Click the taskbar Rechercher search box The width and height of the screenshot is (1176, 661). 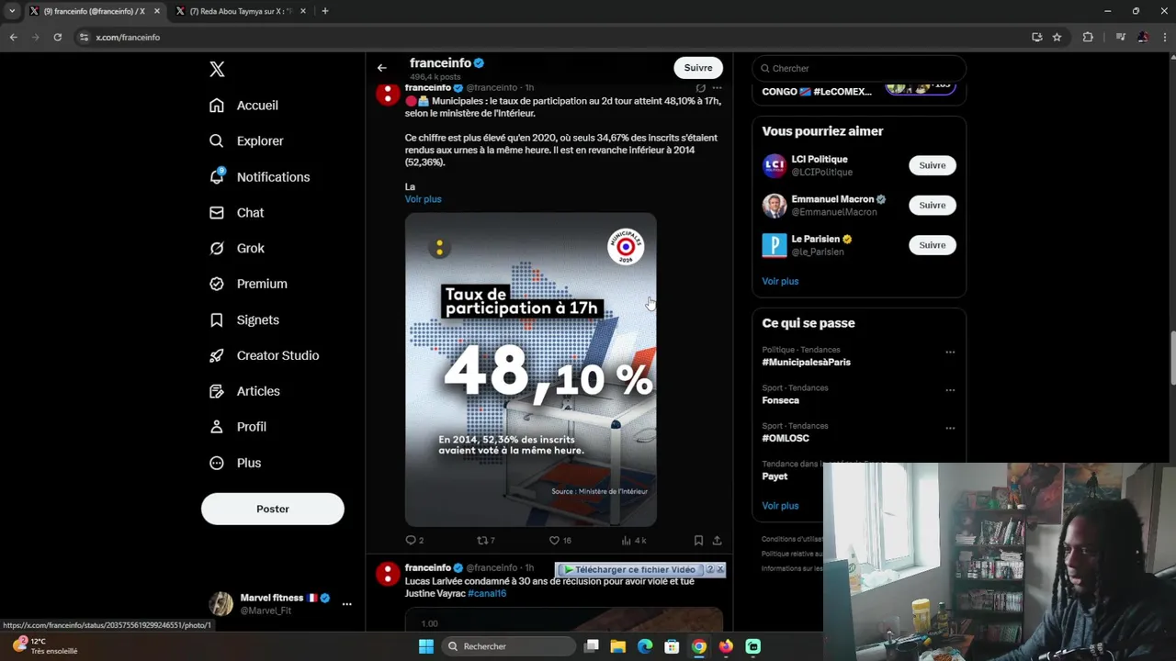[x=508, y=646]
